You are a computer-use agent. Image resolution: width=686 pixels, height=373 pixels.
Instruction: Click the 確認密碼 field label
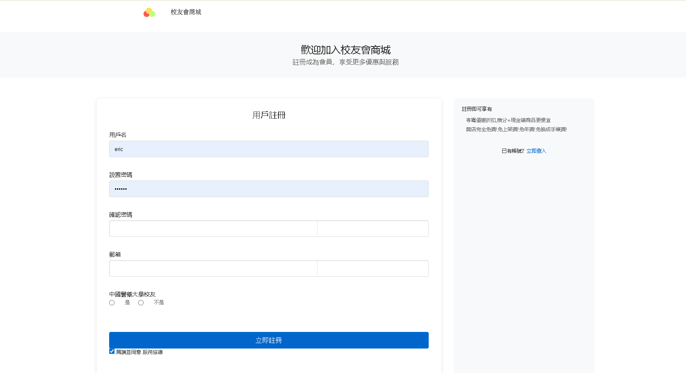121,215
